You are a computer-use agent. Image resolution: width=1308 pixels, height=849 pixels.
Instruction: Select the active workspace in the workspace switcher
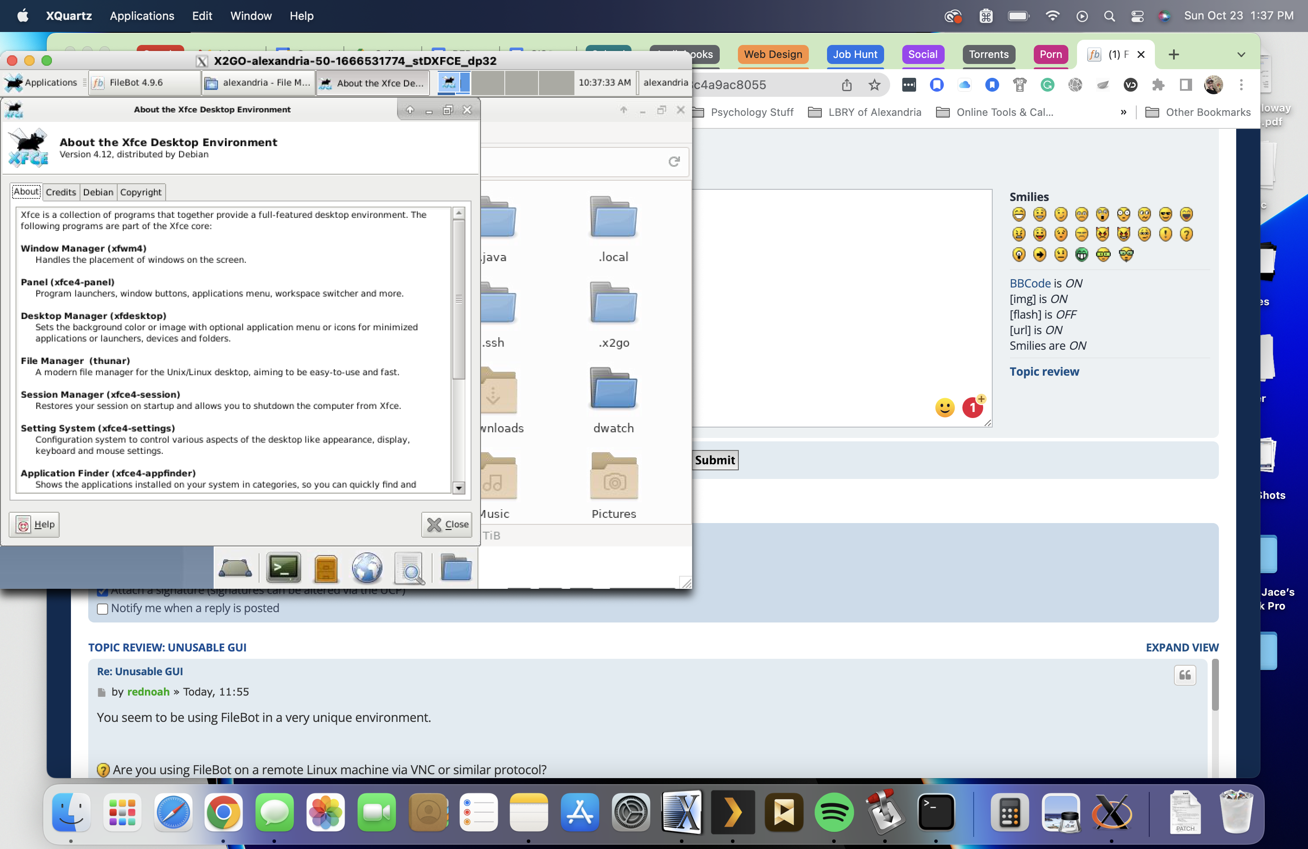point(454,83)
